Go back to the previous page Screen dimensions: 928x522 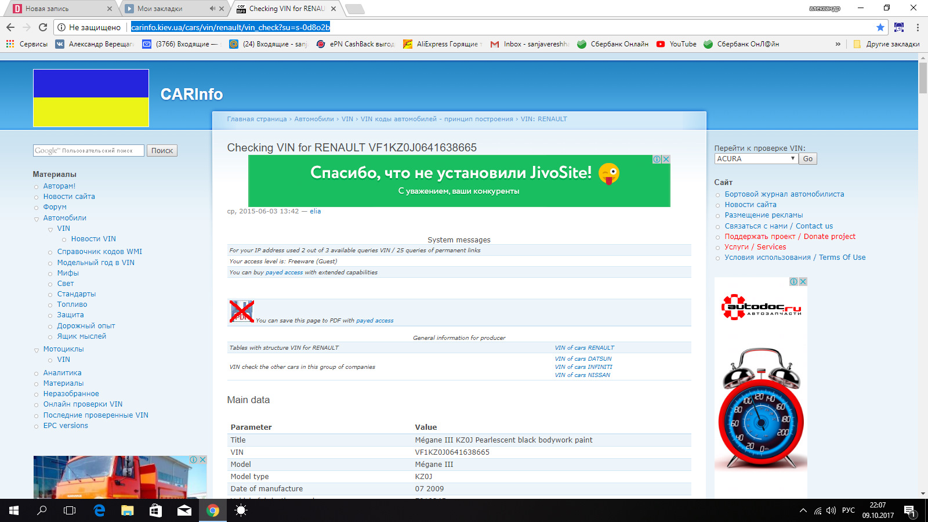pos(10,27)
